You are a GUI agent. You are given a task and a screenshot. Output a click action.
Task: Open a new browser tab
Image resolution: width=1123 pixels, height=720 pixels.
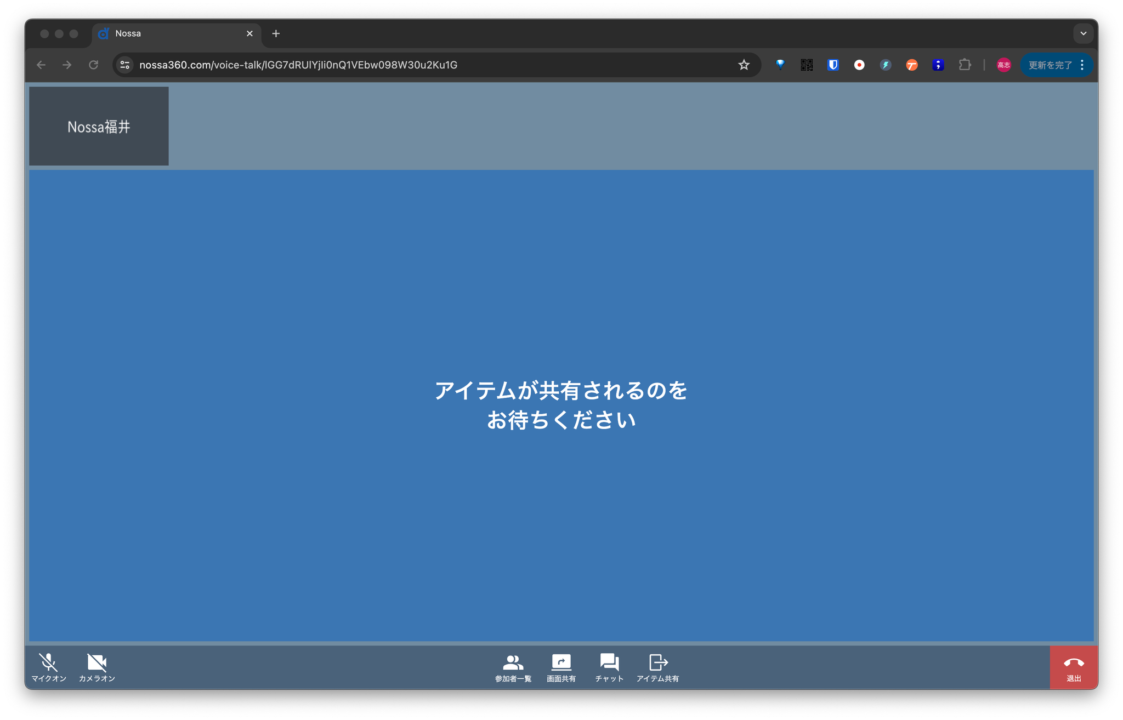[x=276, y=33]
